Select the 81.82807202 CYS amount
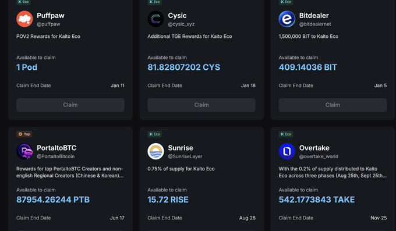 pos(184,67)
